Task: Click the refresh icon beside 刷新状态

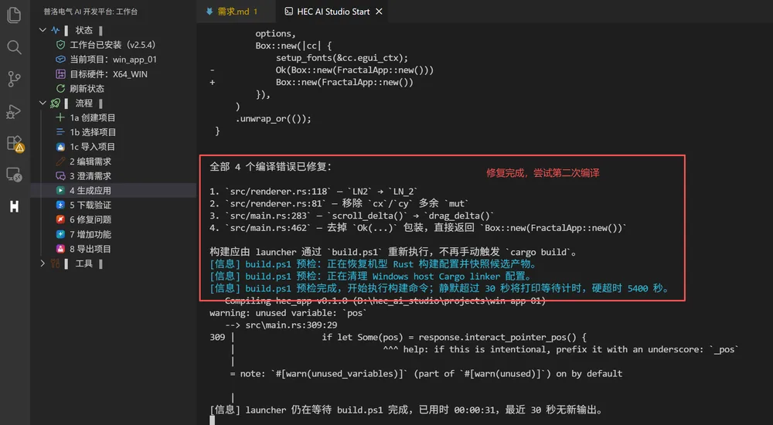Action: (x=60, y=89)
